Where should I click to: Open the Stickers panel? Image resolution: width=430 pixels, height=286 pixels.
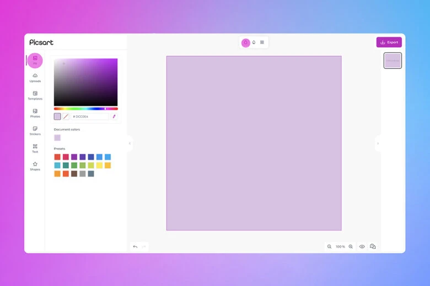(x=35, y=130)
